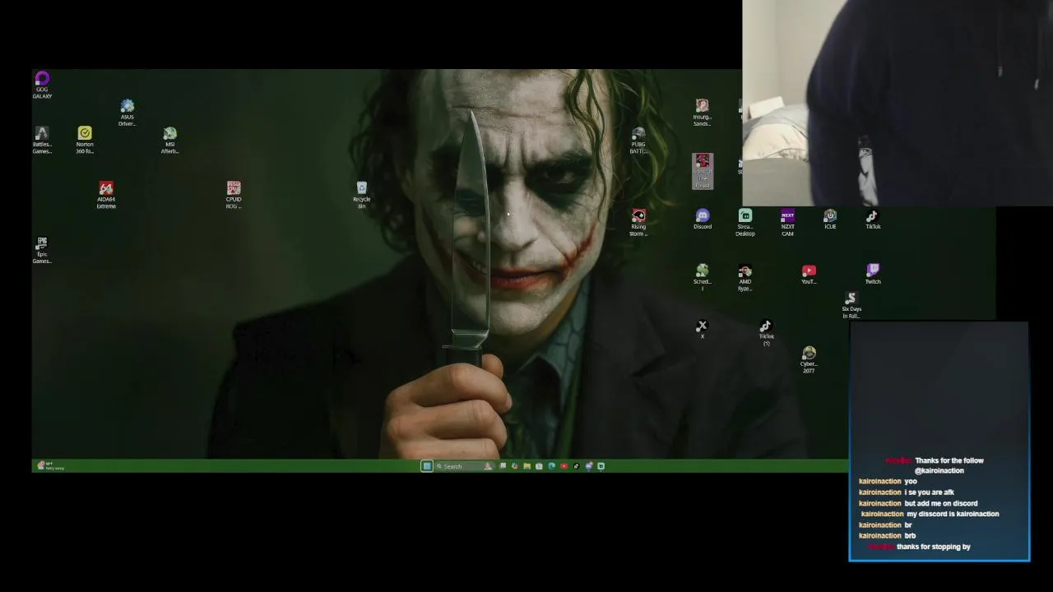
Task: Open the Epic Games desktop shortcut
Action: (x=42, y=250)
